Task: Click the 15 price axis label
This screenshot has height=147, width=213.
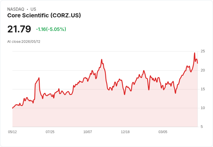Action: pos(203,89)
